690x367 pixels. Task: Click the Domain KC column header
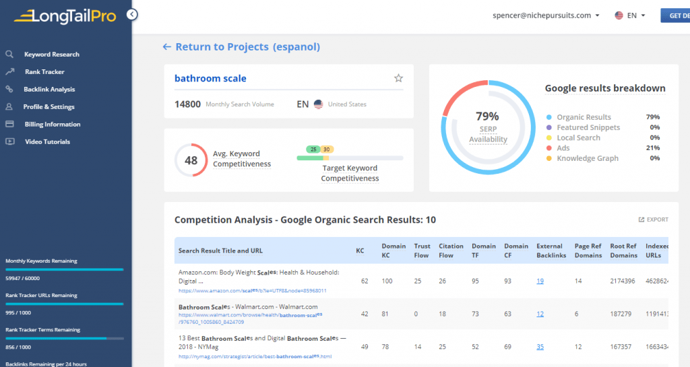click(x=394, y=251)
